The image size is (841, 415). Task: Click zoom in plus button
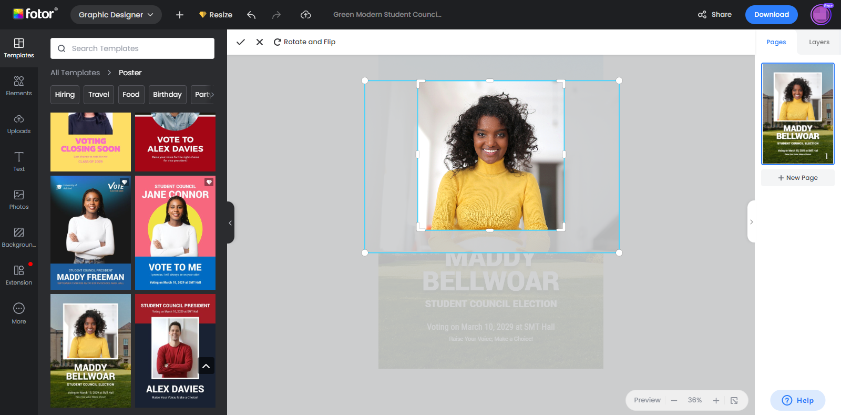point(716,400)
